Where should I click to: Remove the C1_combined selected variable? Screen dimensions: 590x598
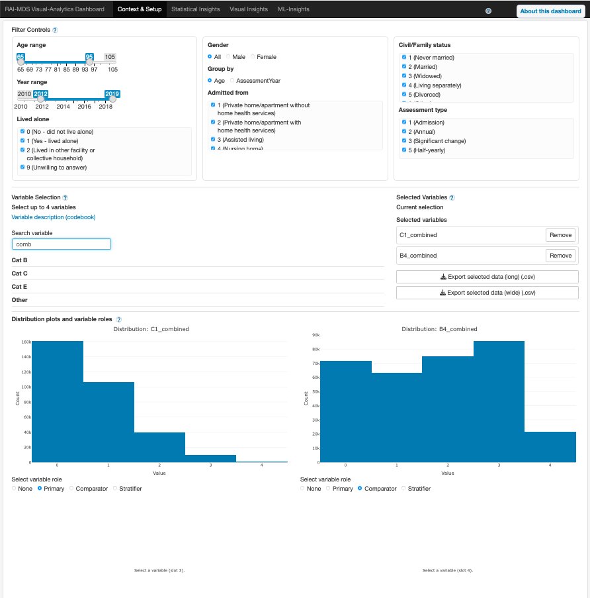coord(560,235)
